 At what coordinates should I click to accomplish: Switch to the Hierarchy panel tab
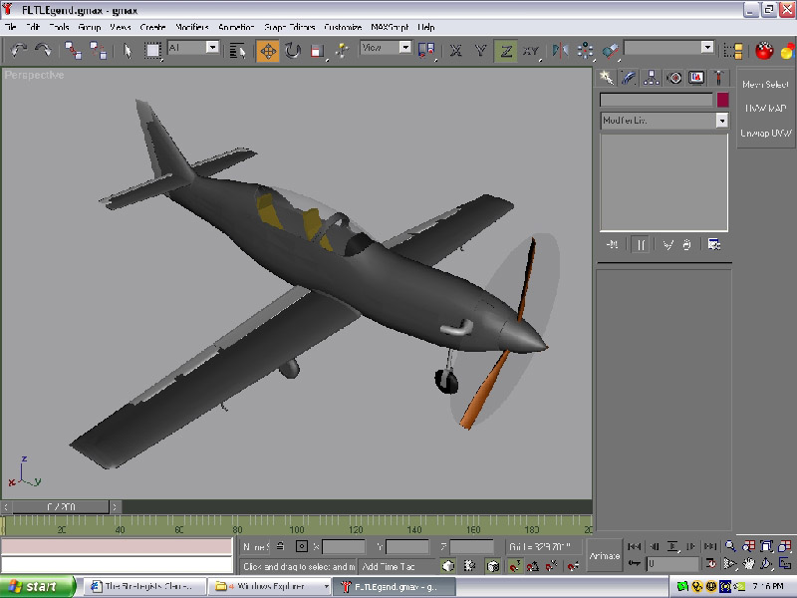(x=652, y=78)
